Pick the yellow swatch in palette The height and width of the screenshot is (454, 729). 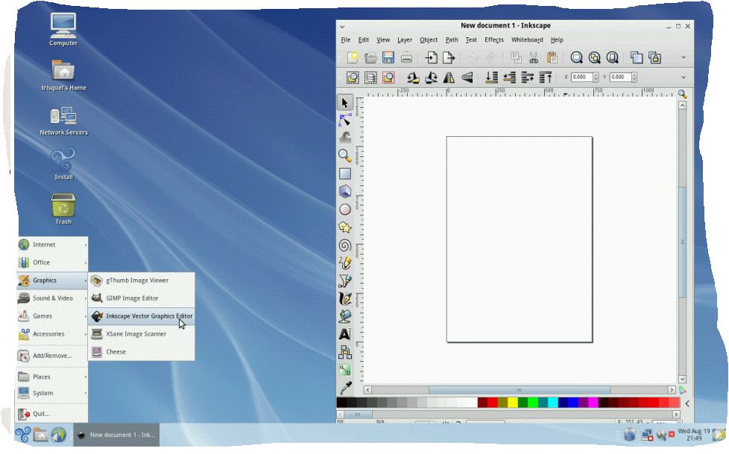tap(512, 402)
